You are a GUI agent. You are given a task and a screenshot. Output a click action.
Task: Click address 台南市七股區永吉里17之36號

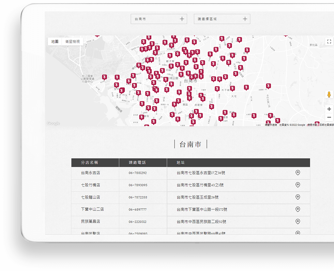[201, 173]
